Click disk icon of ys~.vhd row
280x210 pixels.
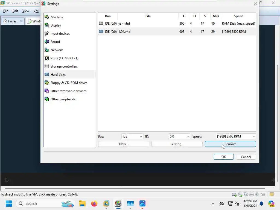click(x=101, y=24)
